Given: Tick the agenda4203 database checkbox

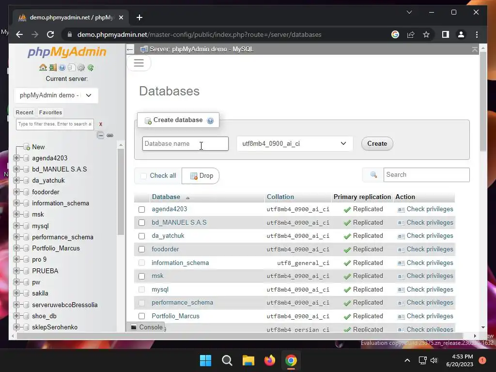Looking at the screenshot, I should [142, 209].
